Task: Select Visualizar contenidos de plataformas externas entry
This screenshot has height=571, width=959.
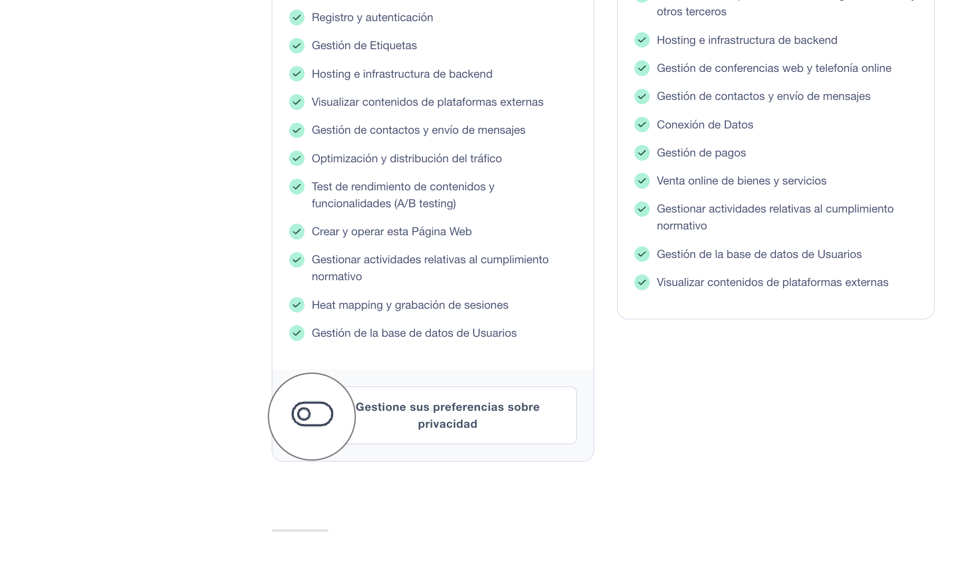Action: (428, 102)
